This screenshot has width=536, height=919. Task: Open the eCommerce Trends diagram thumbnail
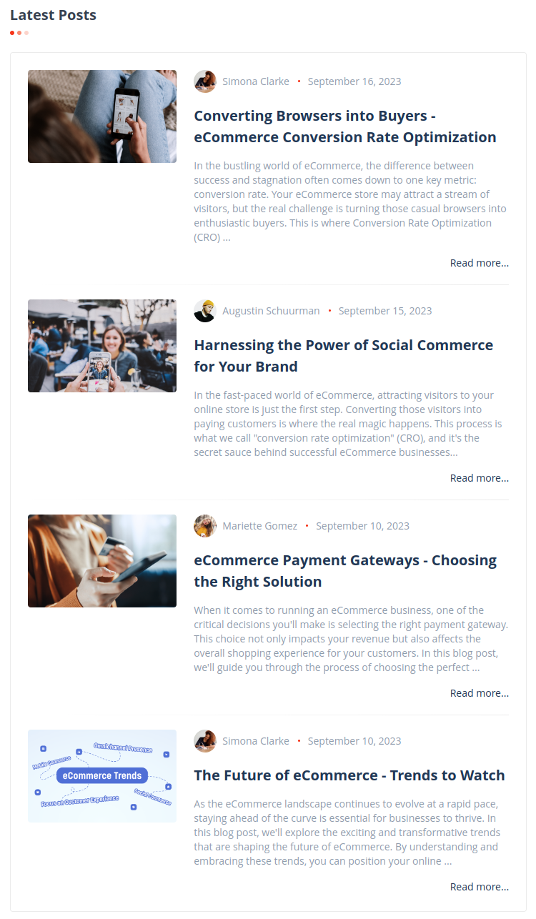coord(102,776)
